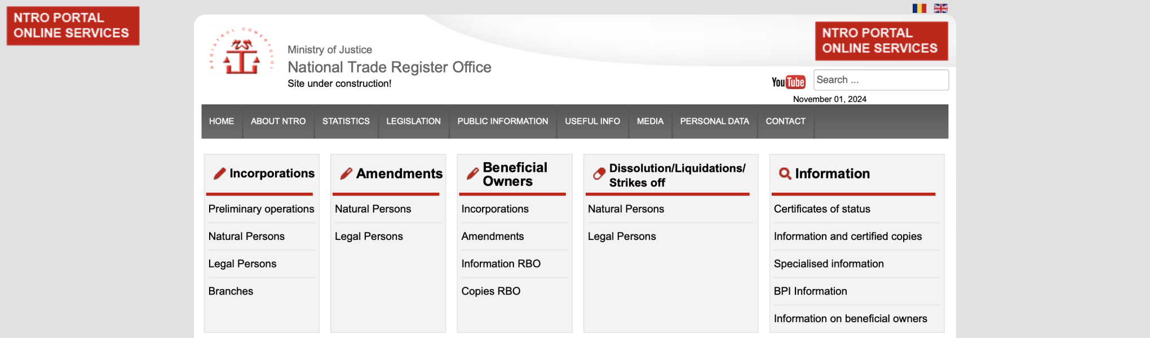
Task: Click the pencil icon beside Incorporations heading
Action: [x=219, y=174]
